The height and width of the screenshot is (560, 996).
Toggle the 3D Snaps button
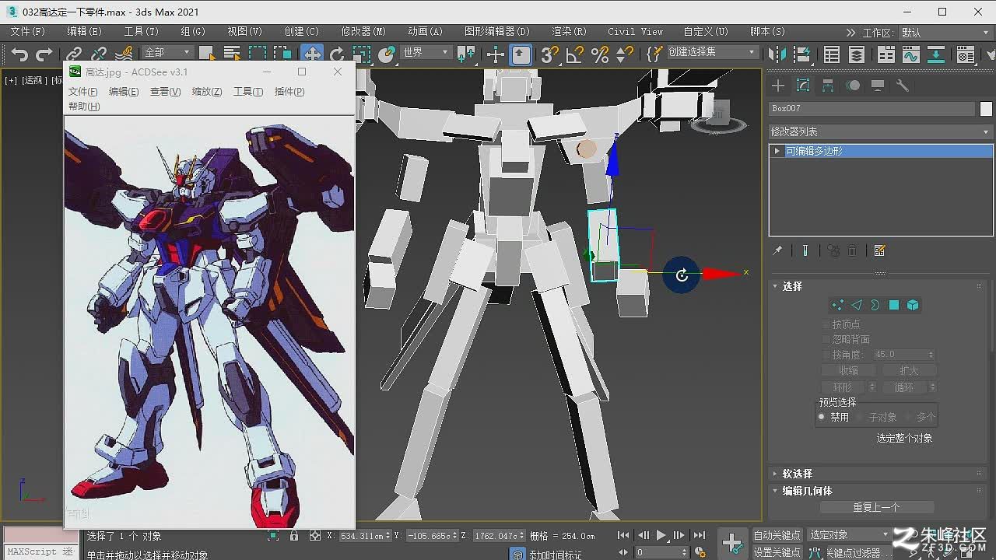[x=549, y=54]
